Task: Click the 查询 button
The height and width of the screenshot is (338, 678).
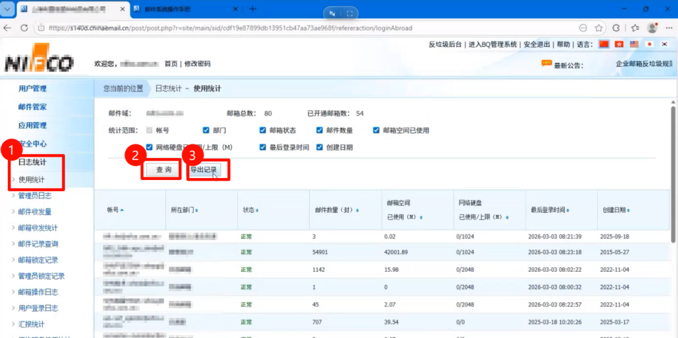Action: pos(163,170)
